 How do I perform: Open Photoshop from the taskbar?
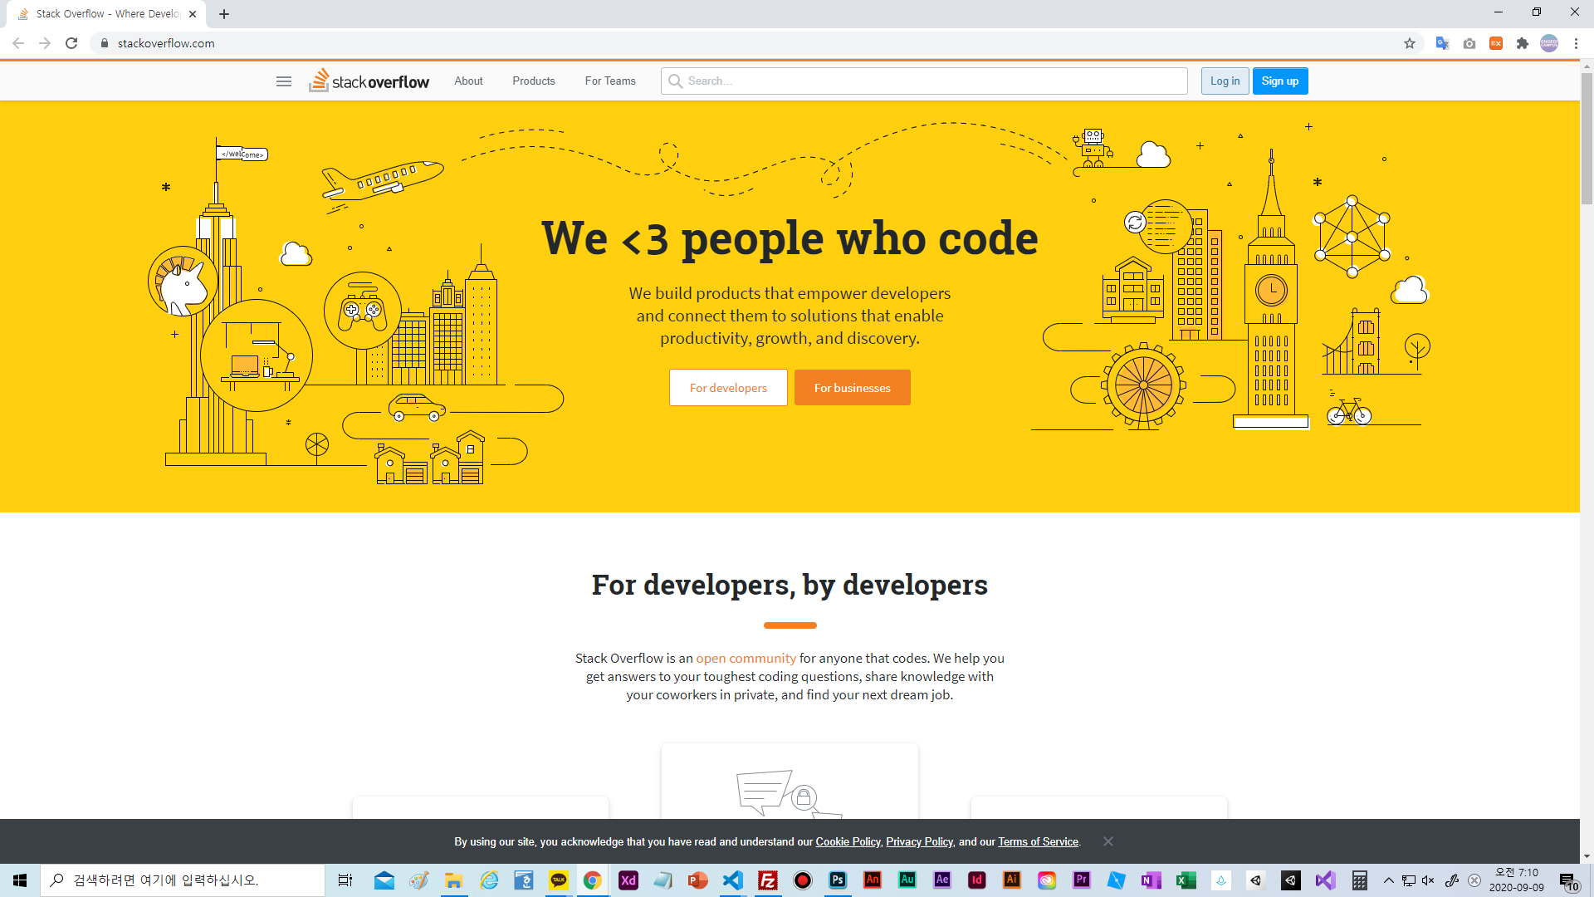[x=838, y=880]
